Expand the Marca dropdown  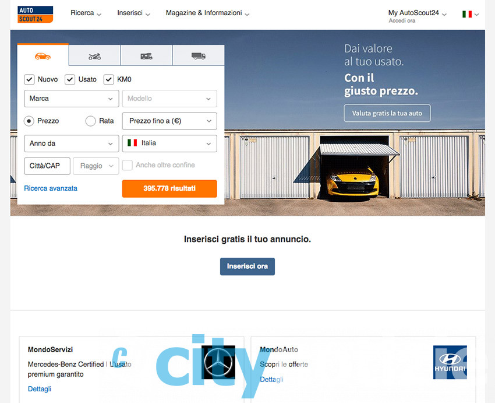pos(72,99)
